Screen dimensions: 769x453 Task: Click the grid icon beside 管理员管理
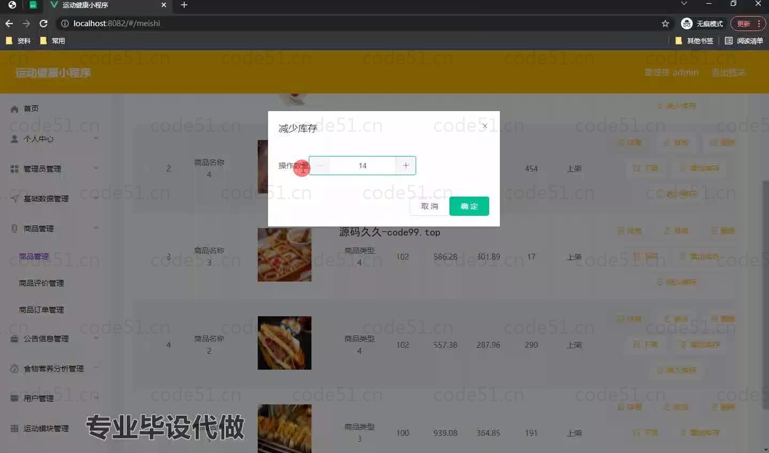(14, 169)
